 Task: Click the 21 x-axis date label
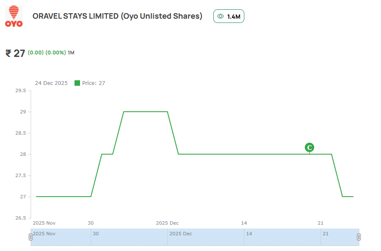[321, 223]
